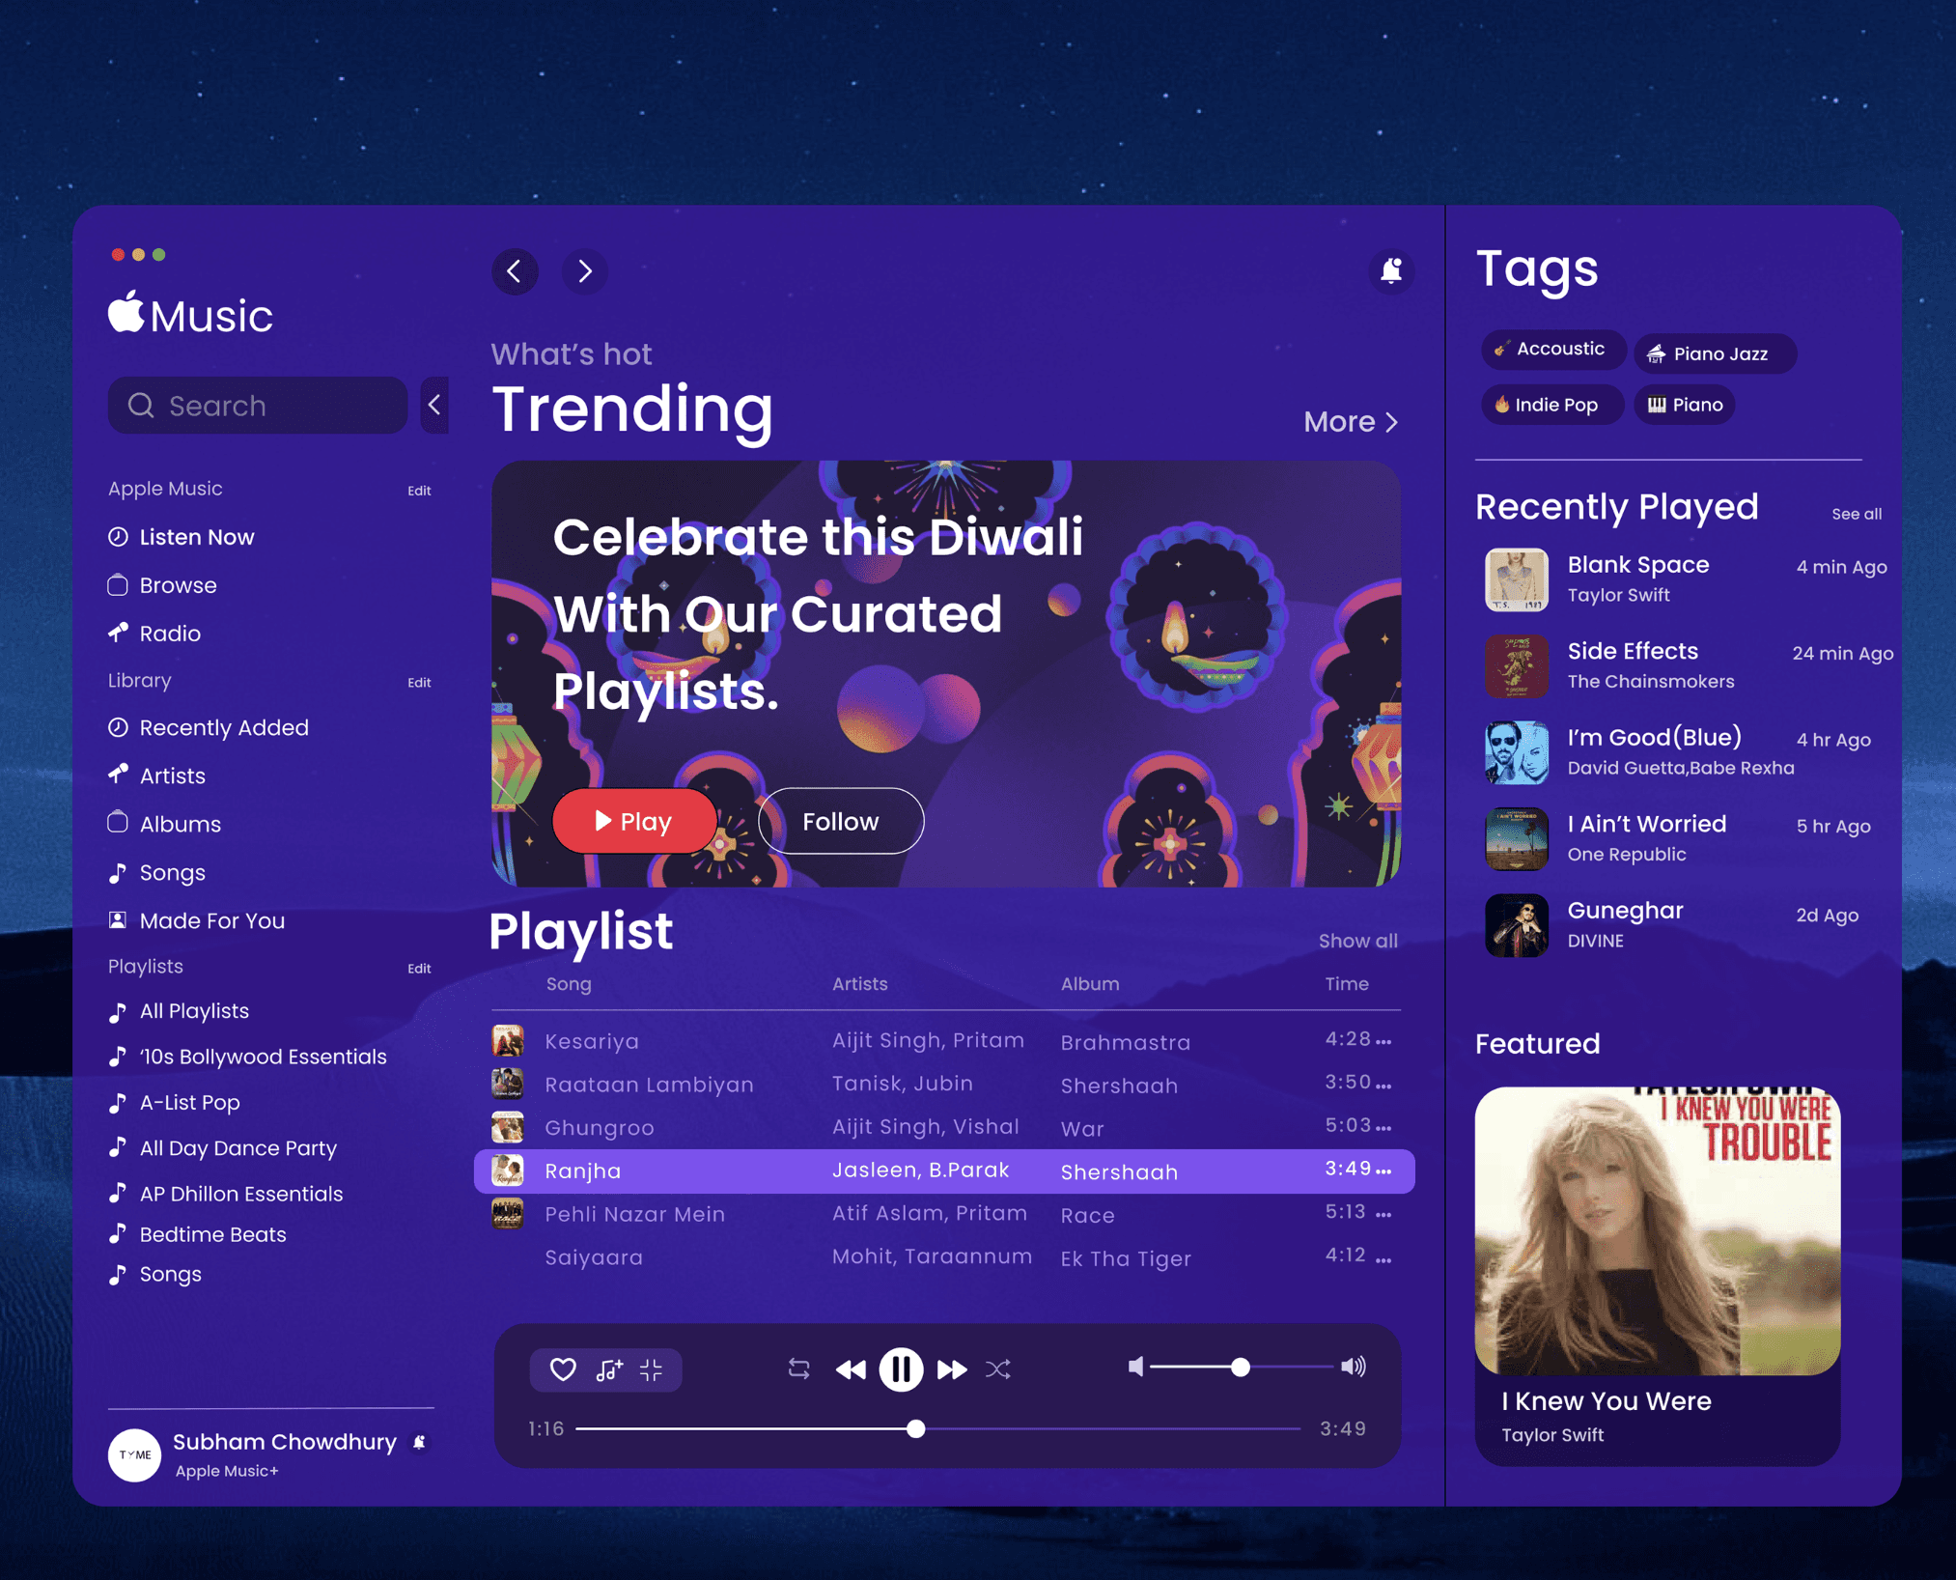Open Made For You in Library
The height and width of the screenshot is (1580, 1956).
tap(197, 920)
